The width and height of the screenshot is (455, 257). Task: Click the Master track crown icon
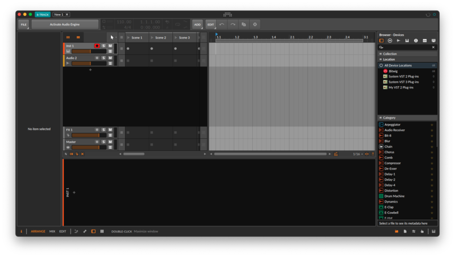[x=68, y=148]
